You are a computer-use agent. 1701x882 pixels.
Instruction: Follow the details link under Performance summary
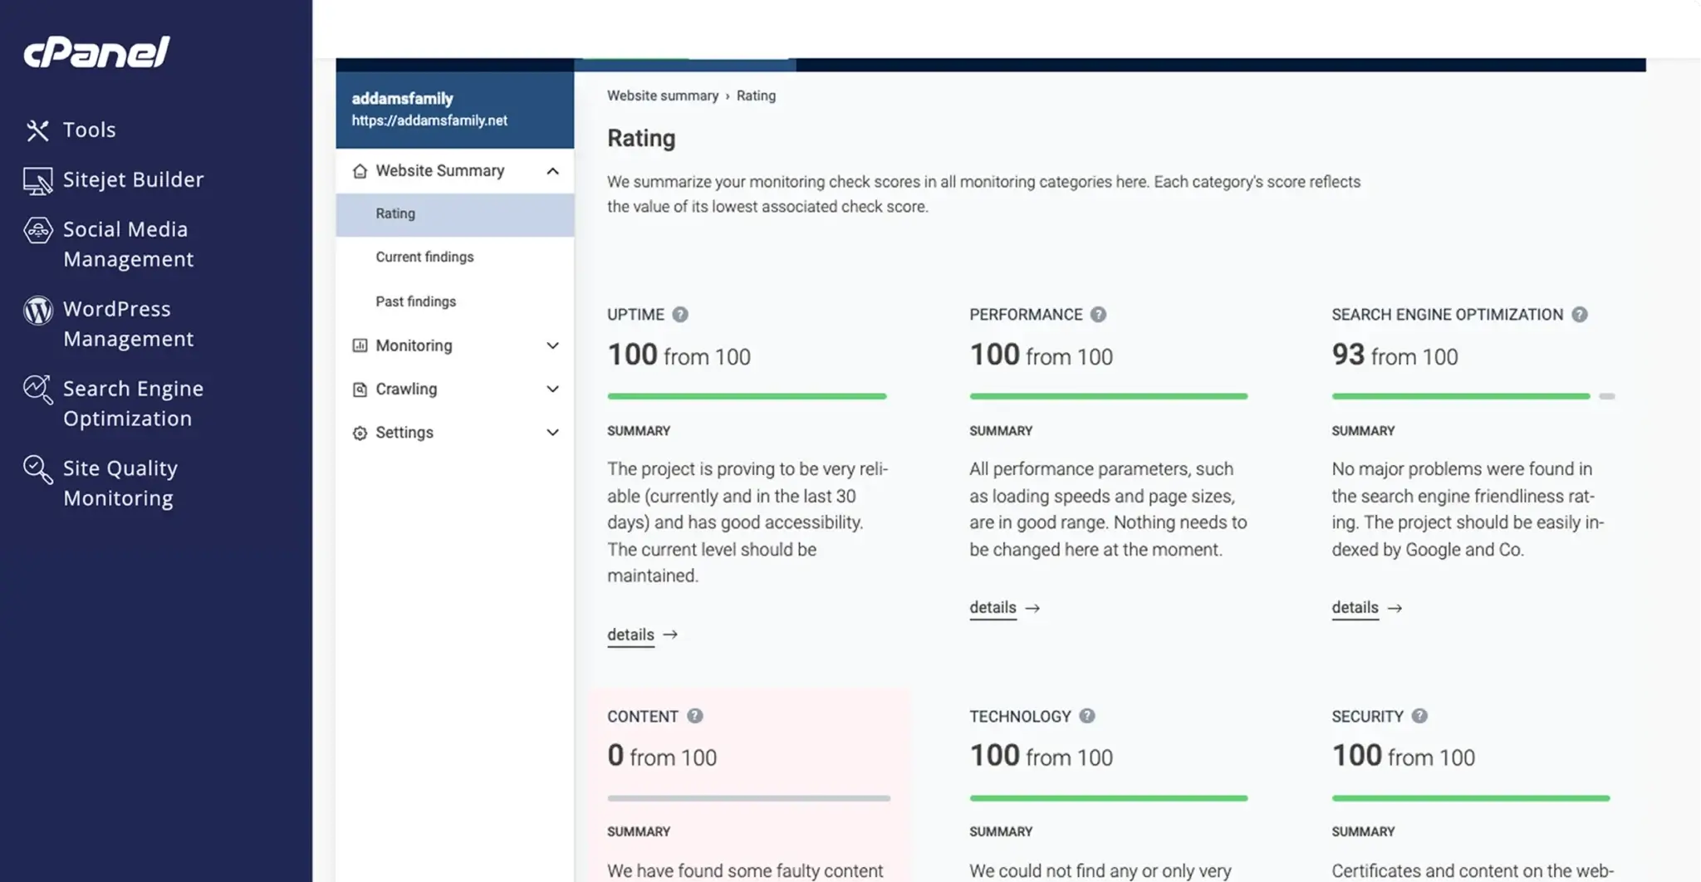tap(993, 608)
